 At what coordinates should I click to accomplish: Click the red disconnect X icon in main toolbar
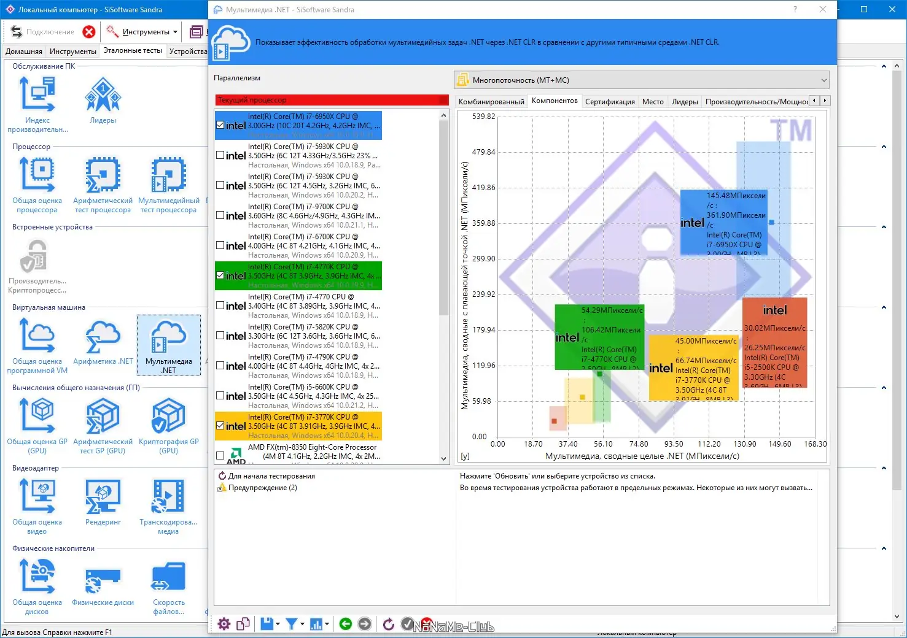pyautogui.click(x=89, y=32)
